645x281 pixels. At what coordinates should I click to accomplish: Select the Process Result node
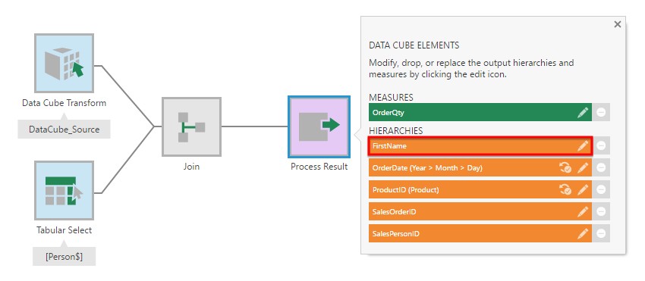(x=319, y=126)
